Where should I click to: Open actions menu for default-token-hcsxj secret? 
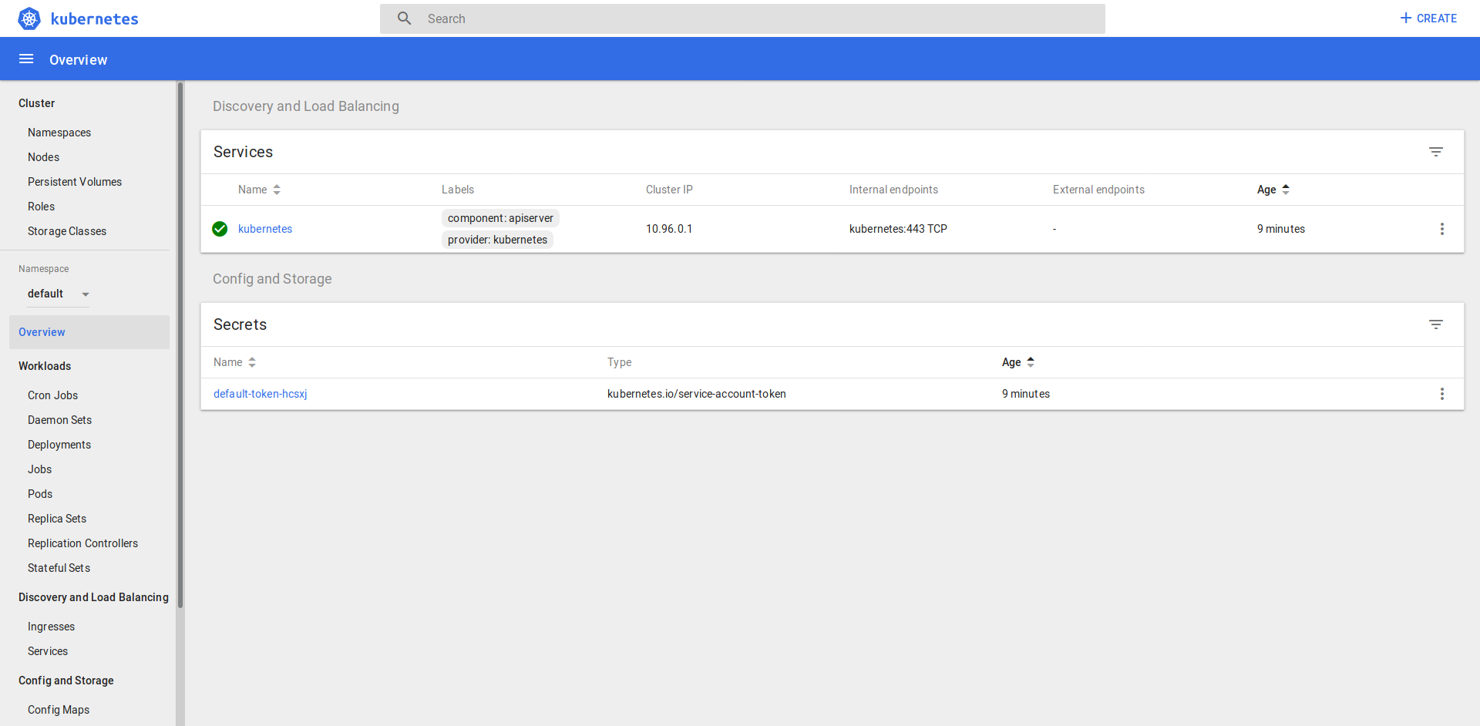coord(1442,394)
